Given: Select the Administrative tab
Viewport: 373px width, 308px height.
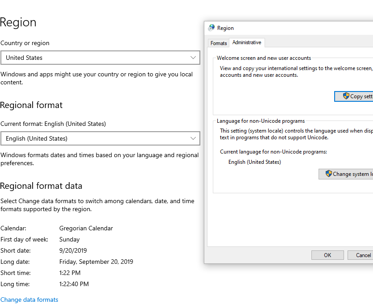Looking at the screenshot, I should point(247,42).
